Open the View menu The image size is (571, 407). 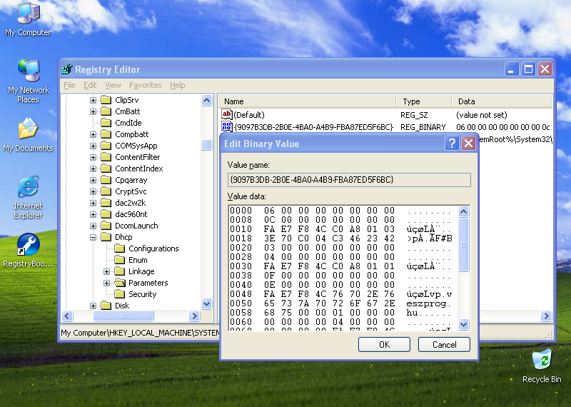[x=113, y=85]
